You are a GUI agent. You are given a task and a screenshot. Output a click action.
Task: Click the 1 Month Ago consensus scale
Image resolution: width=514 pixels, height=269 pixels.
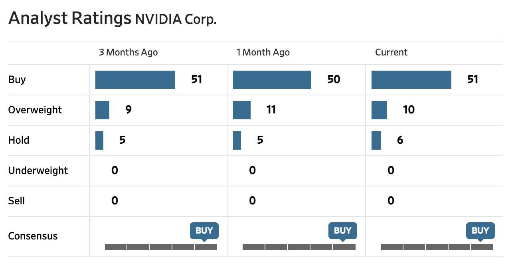(x=299, y=247)
